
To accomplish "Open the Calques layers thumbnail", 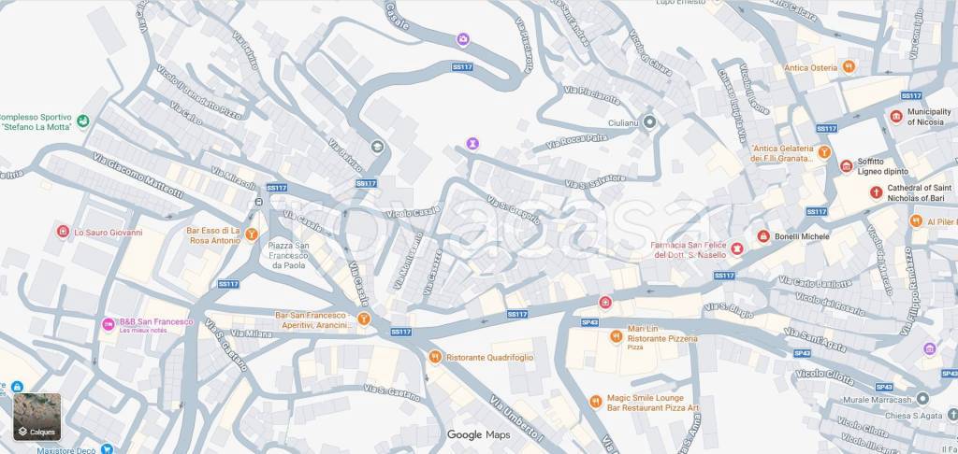I will 37,417.
